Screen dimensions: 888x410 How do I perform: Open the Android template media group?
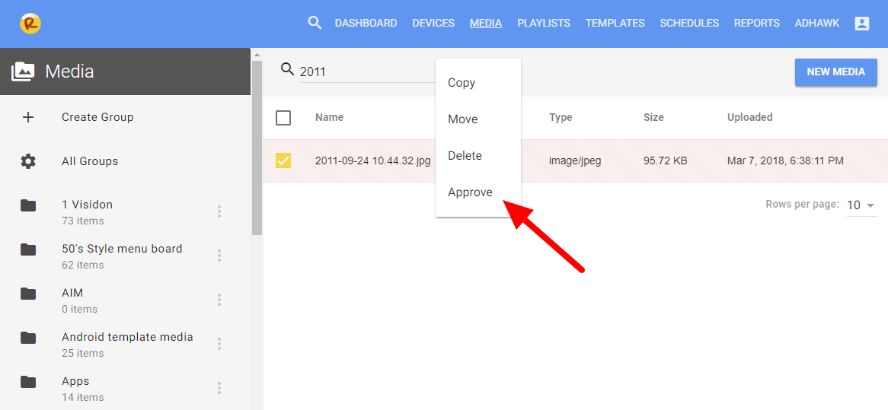[x=127, y=337]
